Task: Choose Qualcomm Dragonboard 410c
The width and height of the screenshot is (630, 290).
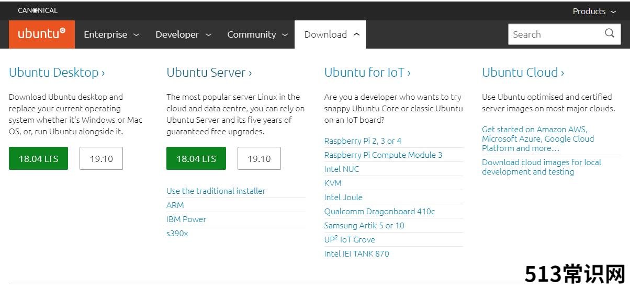Action: click(x=379, y=212)
